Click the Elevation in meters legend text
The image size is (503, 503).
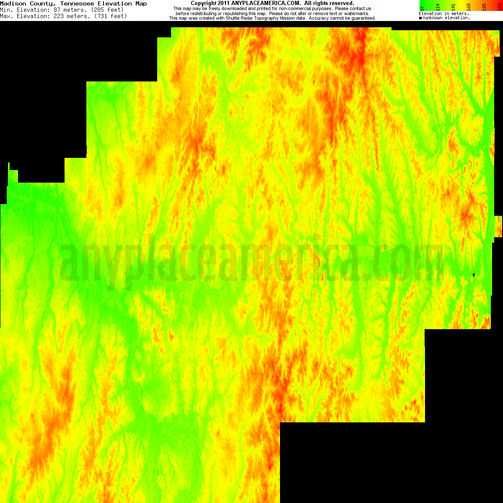pyautogui.click(x=443, y=13)
